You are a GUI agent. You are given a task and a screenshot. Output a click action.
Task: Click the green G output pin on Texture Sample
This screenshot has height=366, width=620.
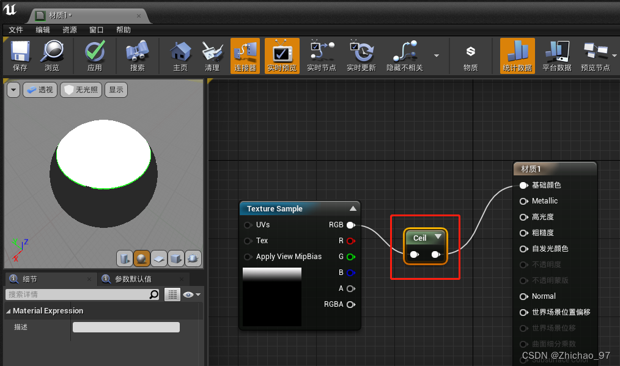pyautogui.click(x=350, y=257)
